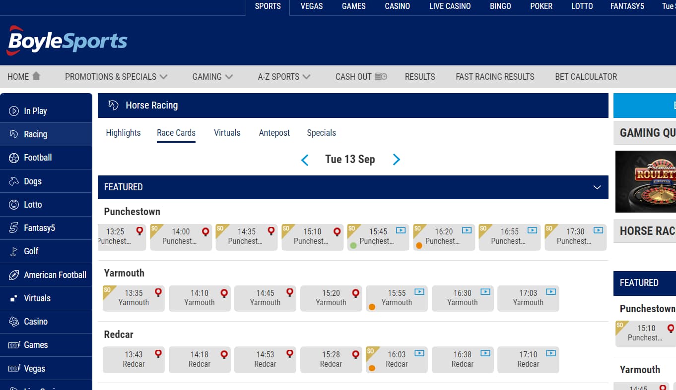676x390 pixels.
Task: Open Yarmouth 13:35 race card
Action: (x=134, y=298)
